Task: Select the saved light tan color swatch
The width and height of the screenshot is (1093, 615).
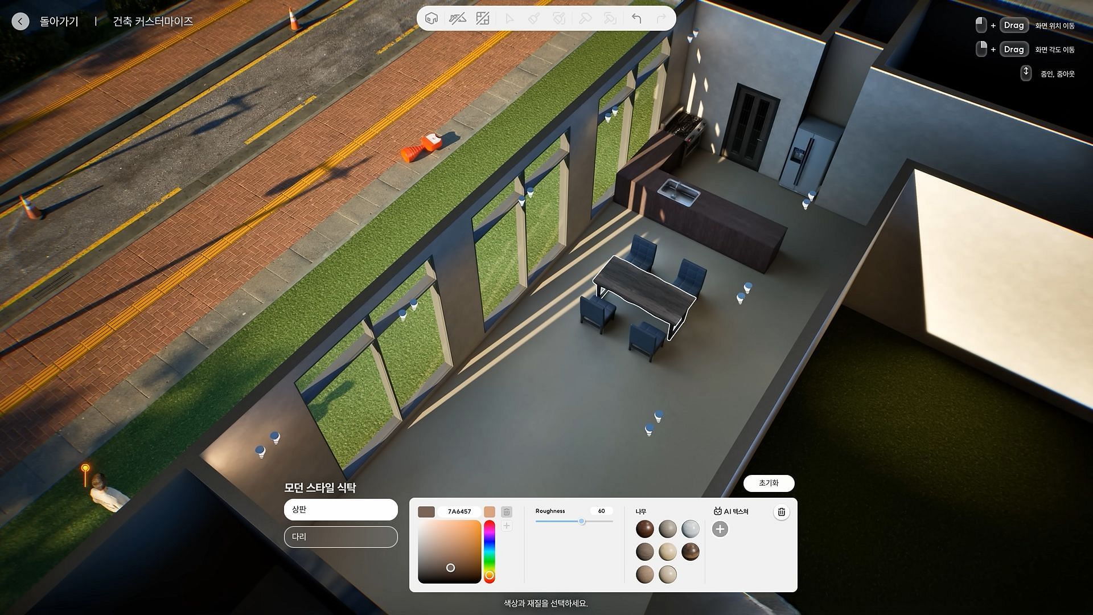Action: 490,512
